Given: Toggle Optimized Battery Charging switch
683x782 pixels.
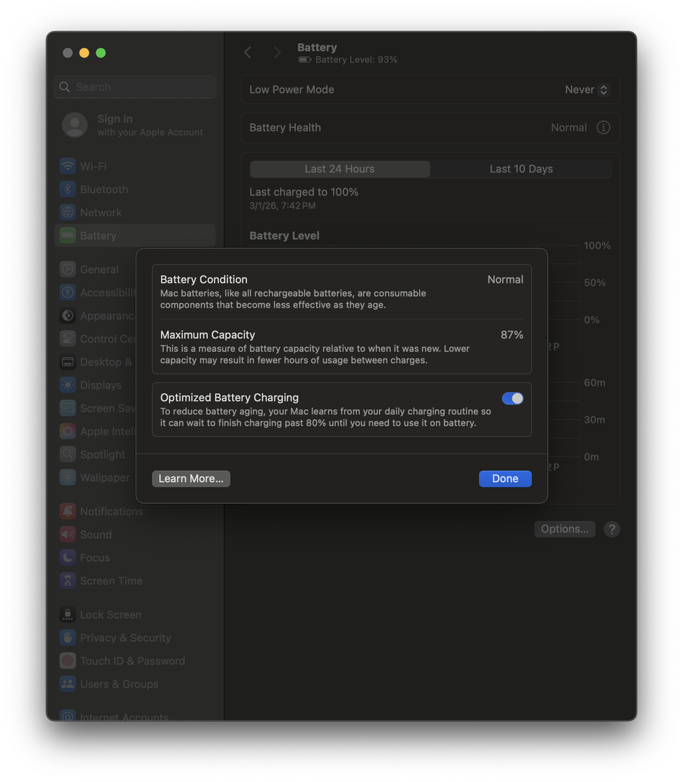Looking at the screenshot, I should tap(512, 398).
